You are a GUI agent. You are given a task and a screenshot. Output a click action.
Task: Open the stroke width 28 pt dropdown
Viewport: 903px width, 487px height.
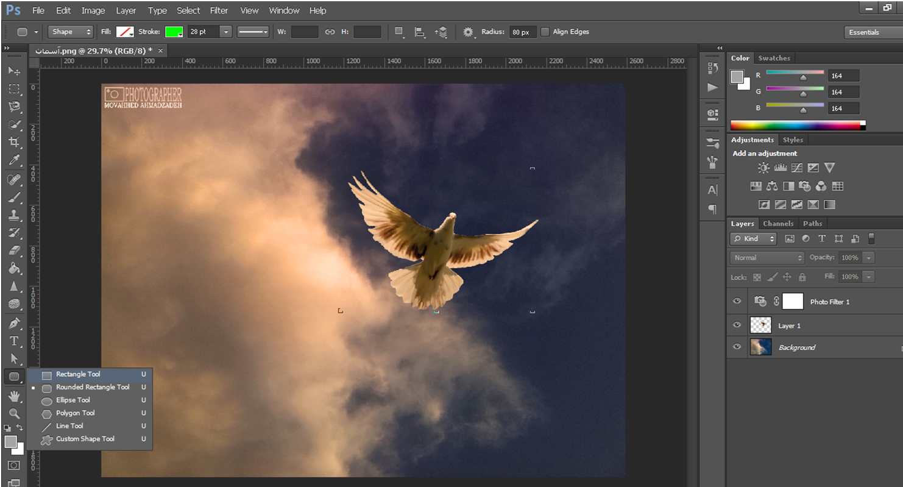click(x=226, y=32)
